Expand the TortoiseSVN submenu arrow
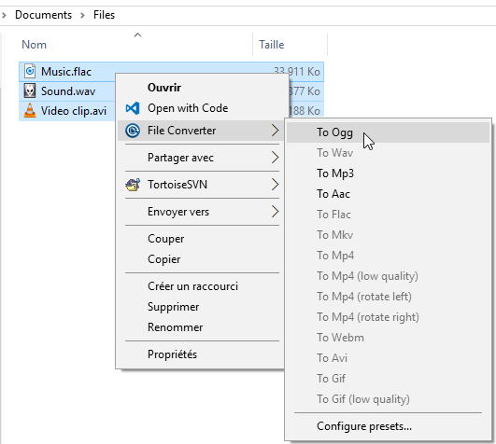The width and height of the screenshot is (496, 444). [275, 185]
